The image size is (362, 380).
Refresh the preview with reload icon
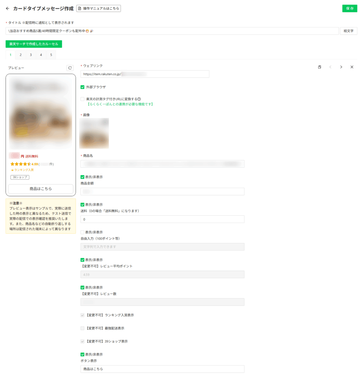click(70, 68)
